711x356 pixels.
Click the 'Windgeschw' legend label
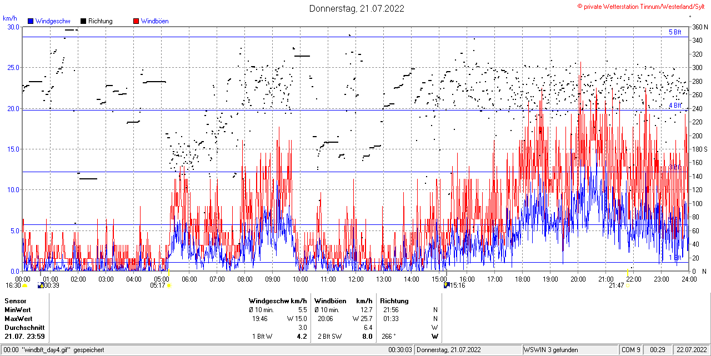pos(52,21)
